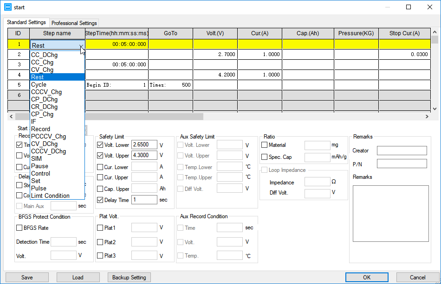Screen dimensions: 441x284
Task: Select Pause step type
Action: [57, 166]
